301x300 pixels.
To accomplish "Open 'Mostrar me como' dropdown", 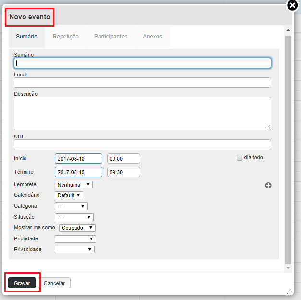I will pyautogui.click(x=77, y=228).
